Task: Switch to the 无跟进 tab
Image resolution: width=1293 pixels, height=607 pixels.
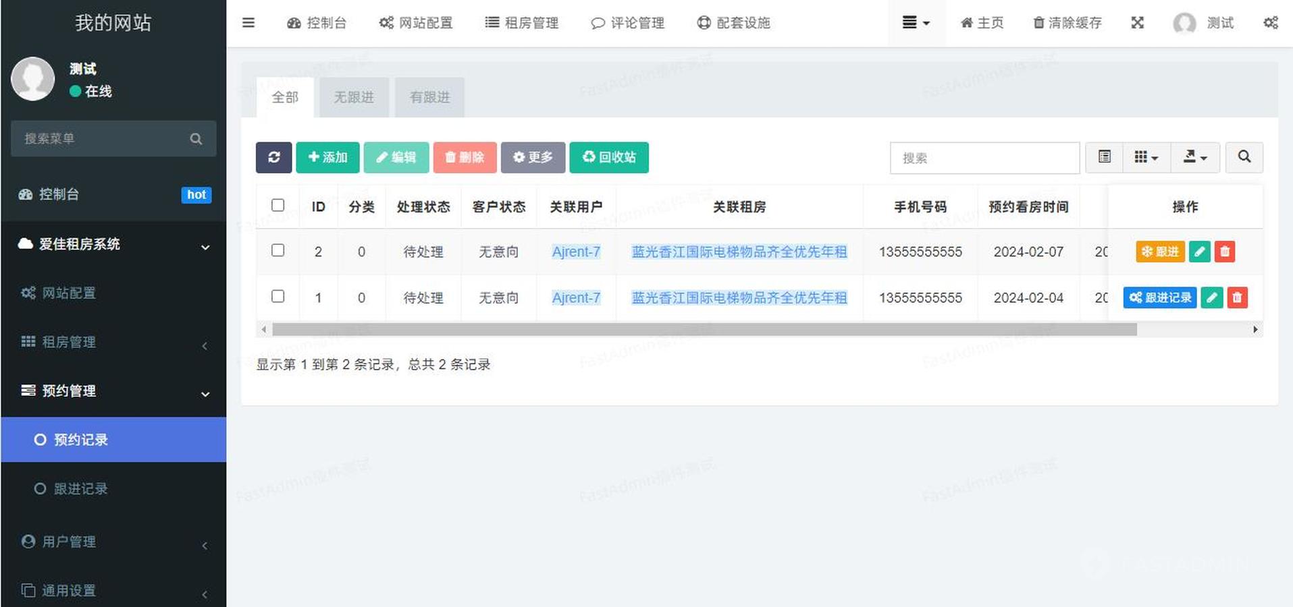Action: tap(354, 97)
